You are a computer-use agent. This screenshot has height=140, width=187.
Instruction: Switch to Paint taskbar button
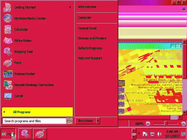click(x=40, y=134)
